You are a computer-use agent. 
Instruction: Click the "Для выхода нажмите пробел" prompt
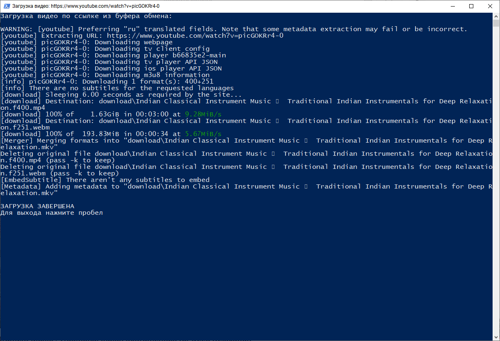(52, 213)
